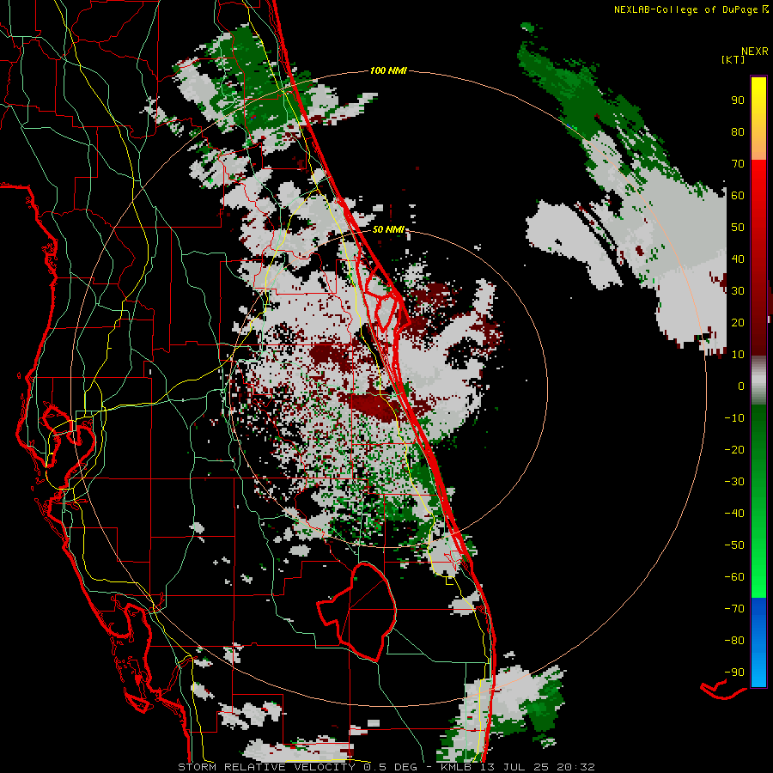Viewport: 773px width, 773px height.
Task: Click the -90 value on the velocity scale
Action: (x=734, y=673)
